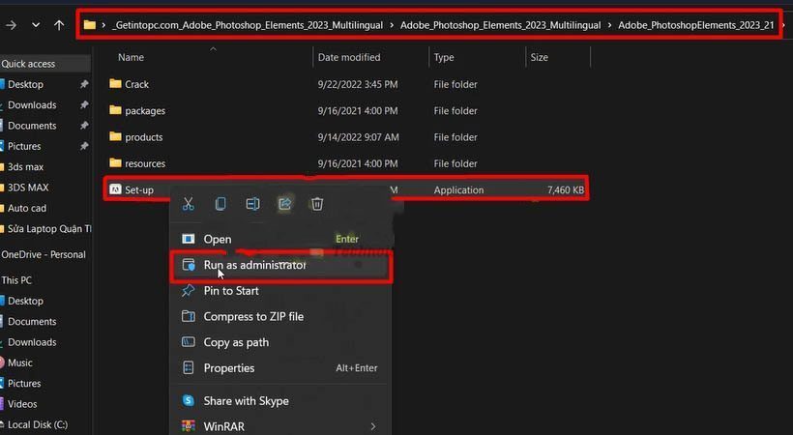Open the Sửa Laptop Quận sidebar folder
Viewport: 793px width, 435px height.
point(49,229)
